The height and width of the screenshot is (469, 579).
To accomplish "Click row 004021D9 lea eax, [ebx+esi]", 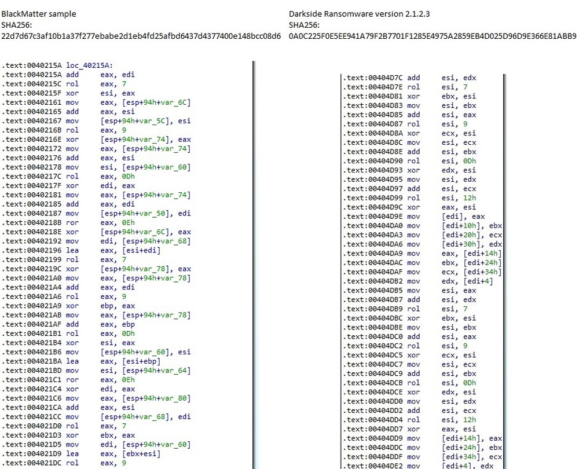I will tap(81, 453).
